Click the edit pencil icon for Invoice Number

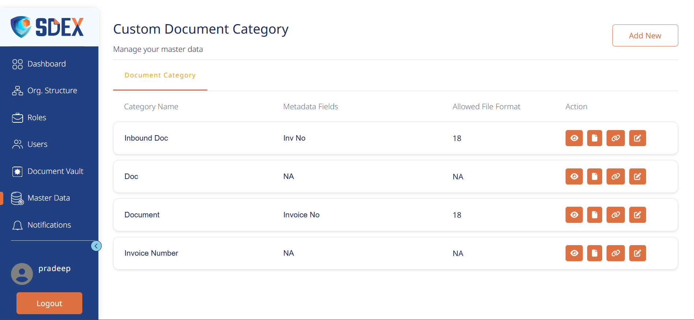click(x=637, y=253)
